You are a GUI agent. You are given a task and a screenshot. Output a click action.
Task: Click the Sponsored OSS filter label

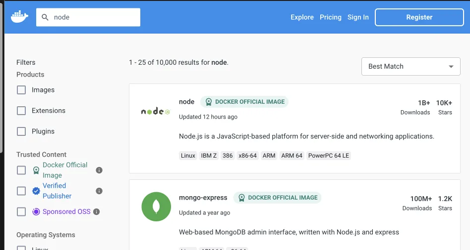[x=66, y=211]
